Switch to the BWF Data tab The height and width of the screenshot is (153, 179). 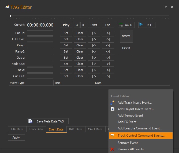coord(76,129)
